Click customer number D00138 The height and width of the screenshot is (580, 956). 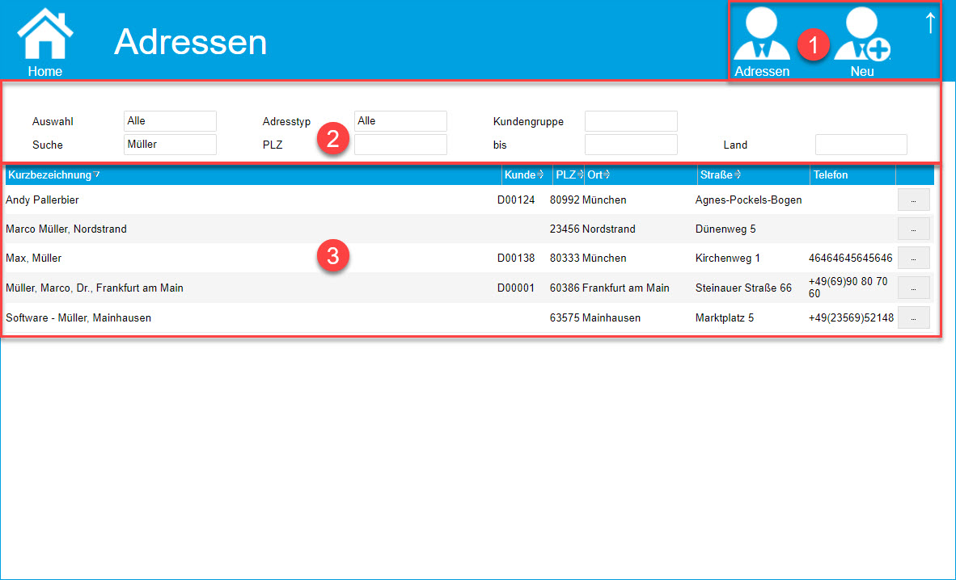(x=516, y=258)
